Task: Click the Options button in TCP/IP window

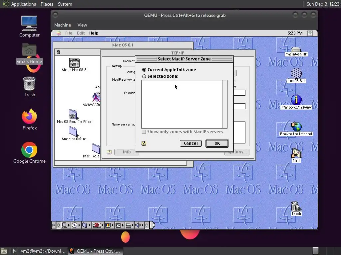Action: click(237, 152)
